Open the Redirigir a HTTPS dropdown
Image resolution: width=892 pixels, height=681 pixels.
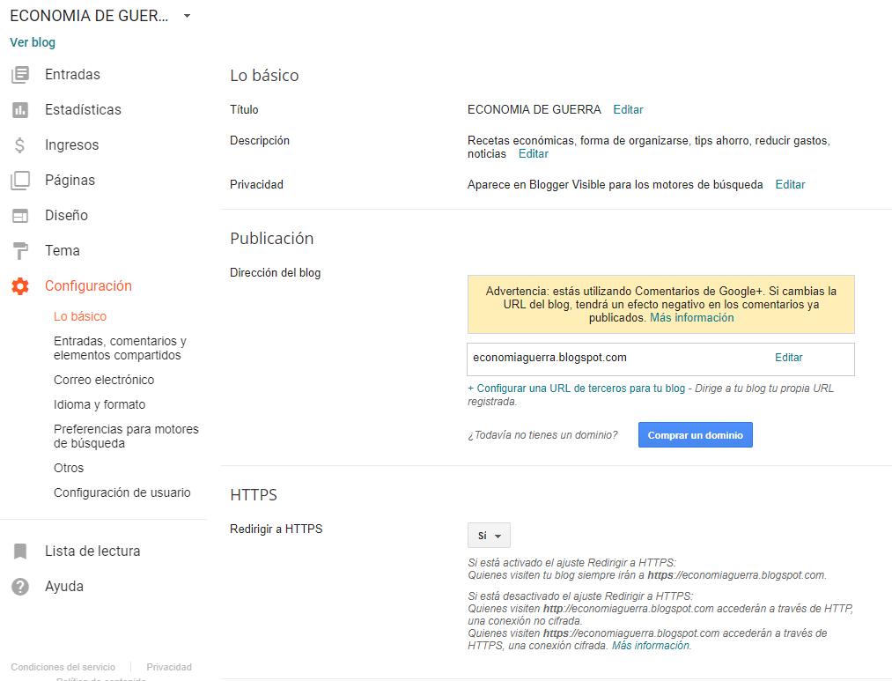point(489,535)
